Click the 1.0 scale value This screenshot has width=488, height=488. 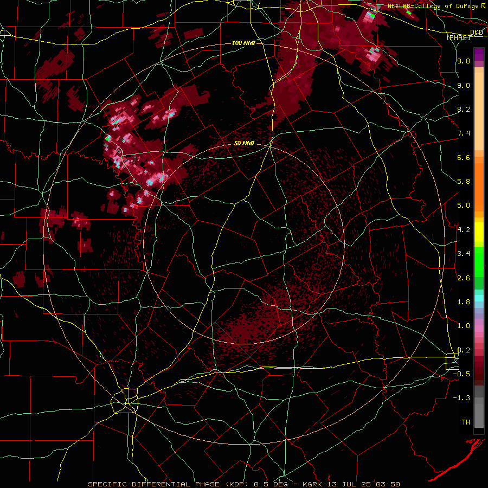coord(464,326)
